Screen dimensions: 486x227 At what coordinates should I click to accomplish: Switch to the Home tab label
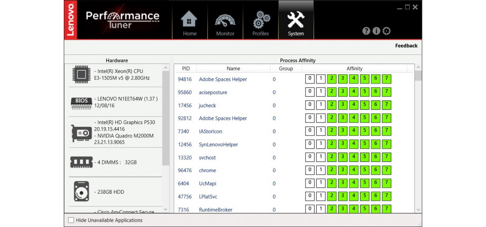point(190,34)
